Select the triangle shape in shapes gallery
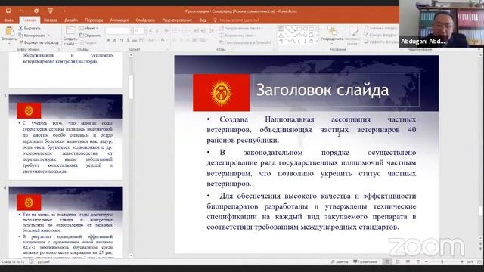 pos(281,35)
